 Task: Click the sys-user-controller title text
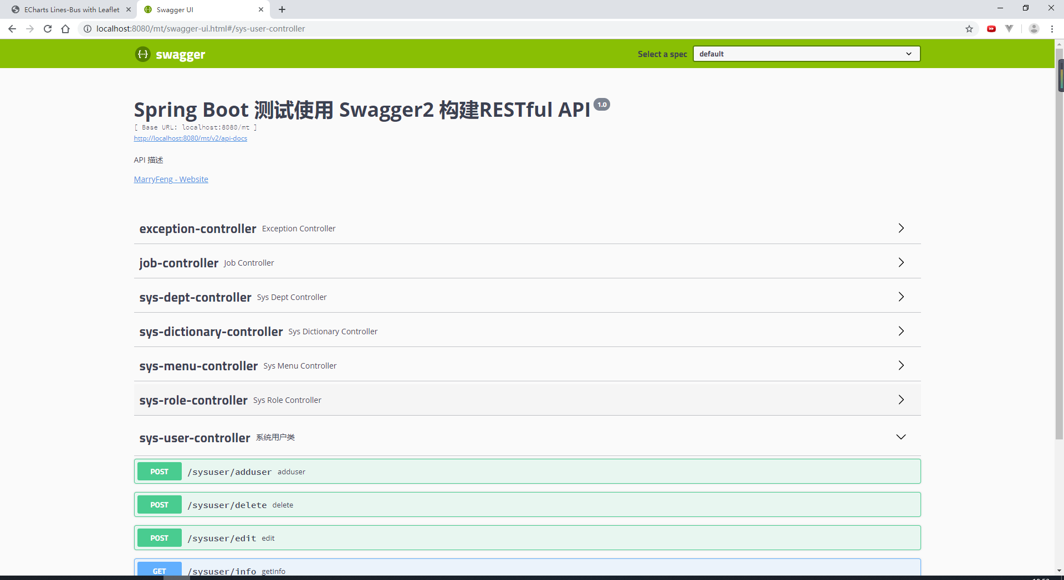tap(195, 438)
